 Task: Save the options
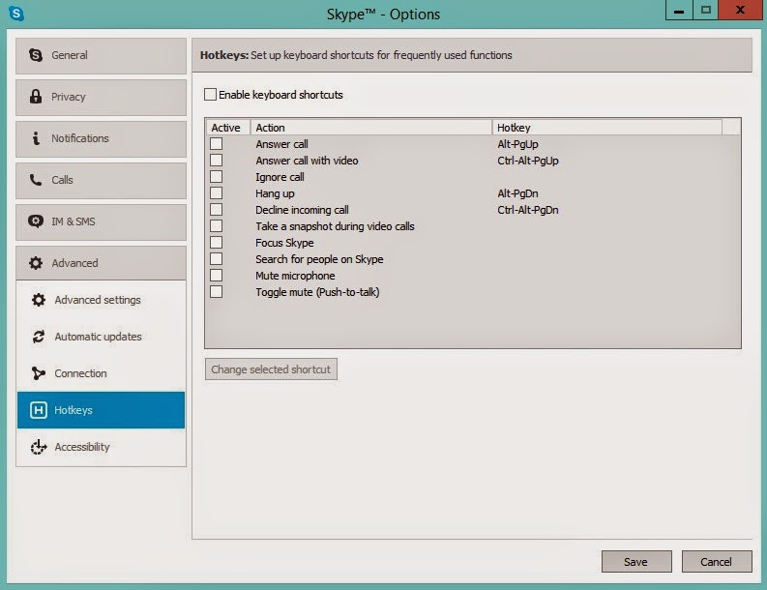636,562
